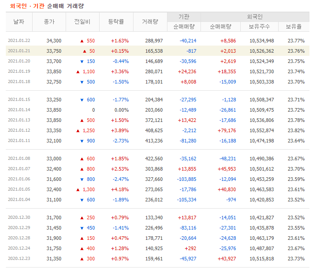313x272 pixels.
Task: Click foreigner net volume -974
Action: 231,200
